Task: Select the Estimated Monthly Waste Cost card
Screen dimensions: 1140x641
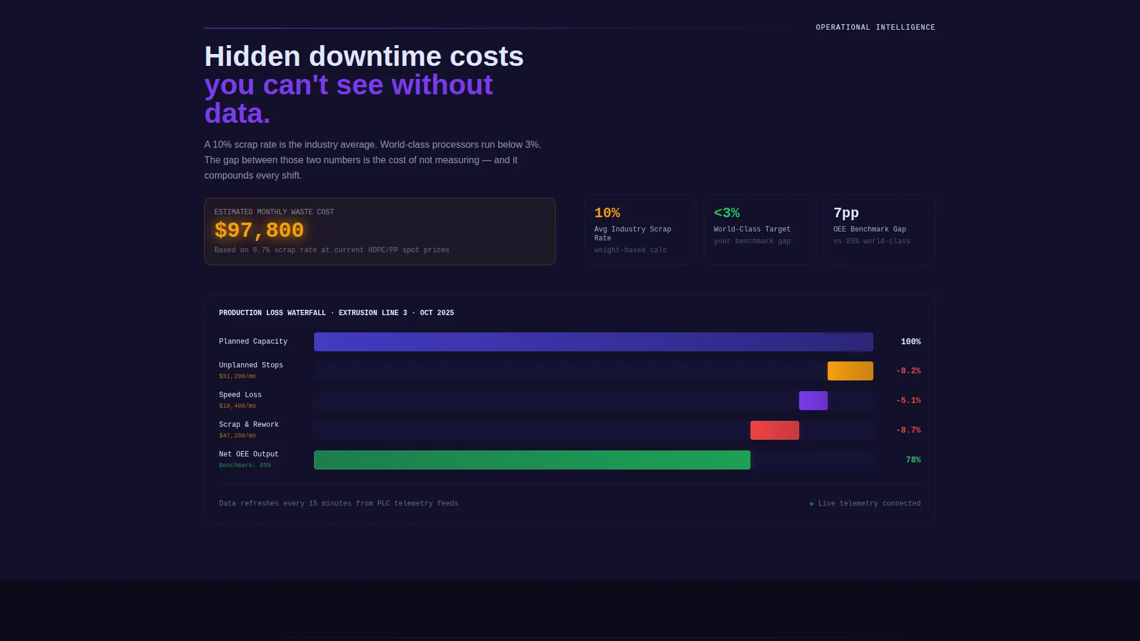Action: [x=380, y=231]
